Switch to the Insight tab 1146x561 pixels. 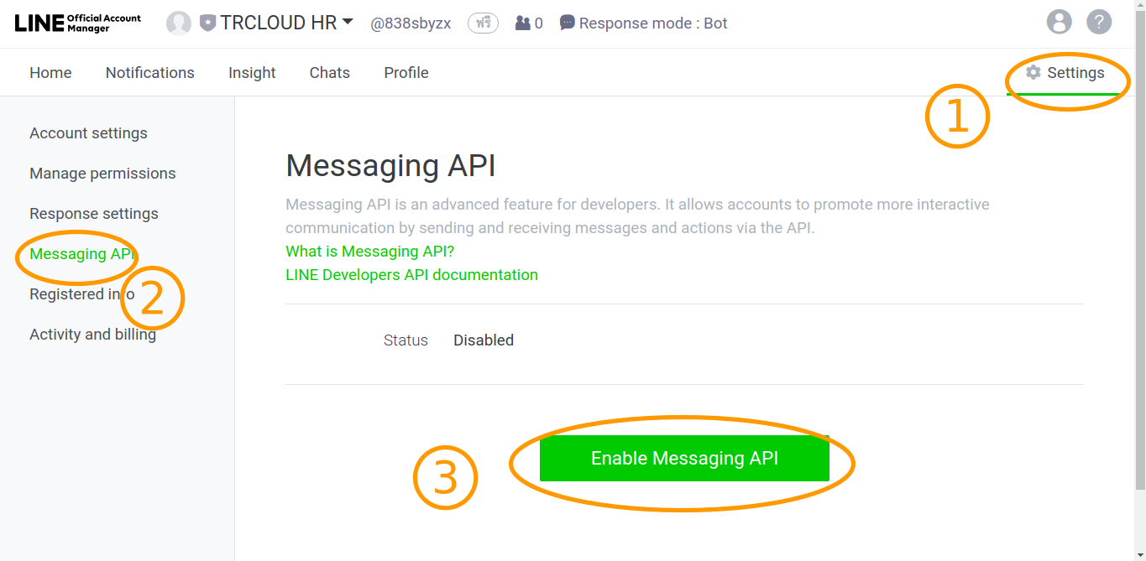[252, 73]
